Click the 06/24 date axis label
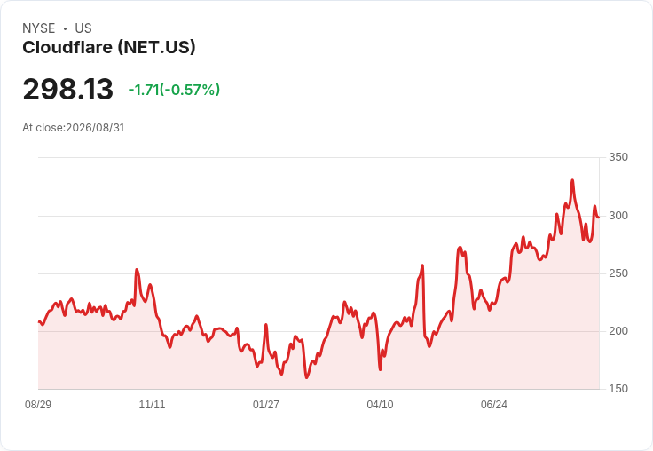The image size is (653, 451). click(494, 404)
